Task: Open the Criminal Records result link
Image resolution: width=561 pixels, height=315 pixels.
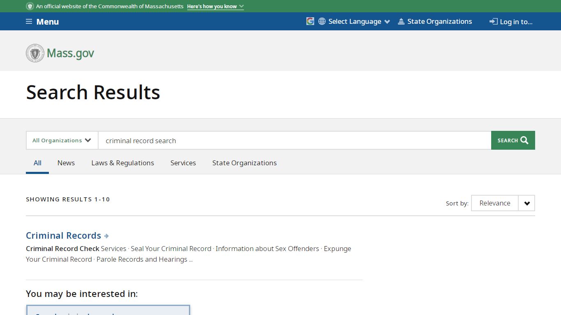Action: click(64, 235)
